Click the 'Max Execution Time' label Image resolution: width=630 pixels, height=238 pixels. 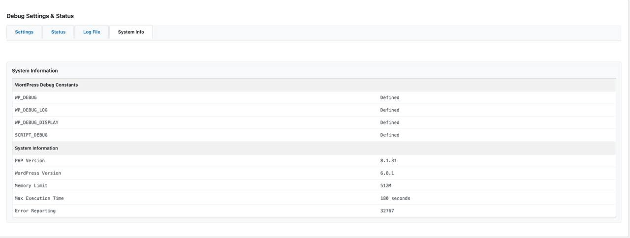point(39,198)
